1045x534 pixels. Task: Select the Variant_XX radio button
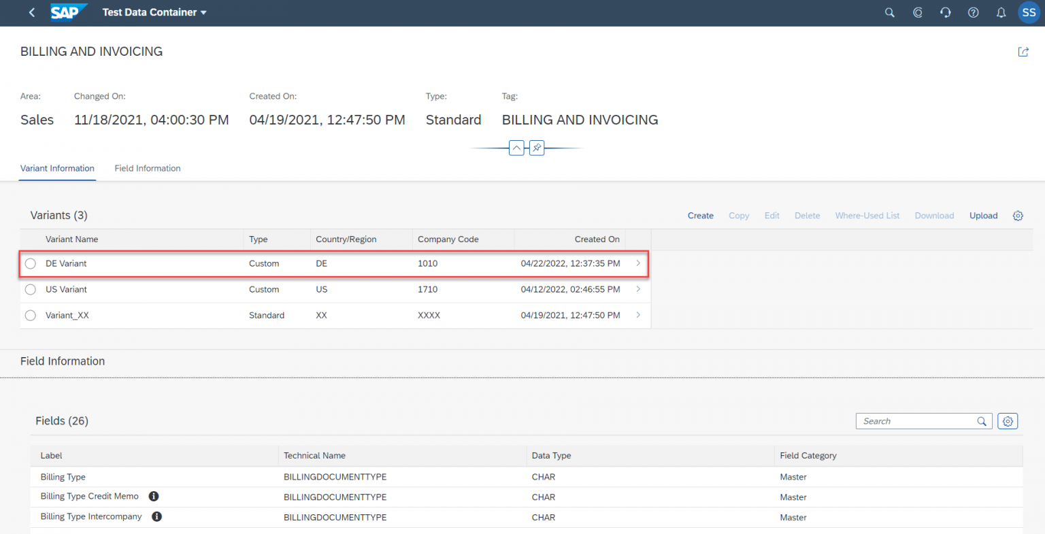(30, 315)
